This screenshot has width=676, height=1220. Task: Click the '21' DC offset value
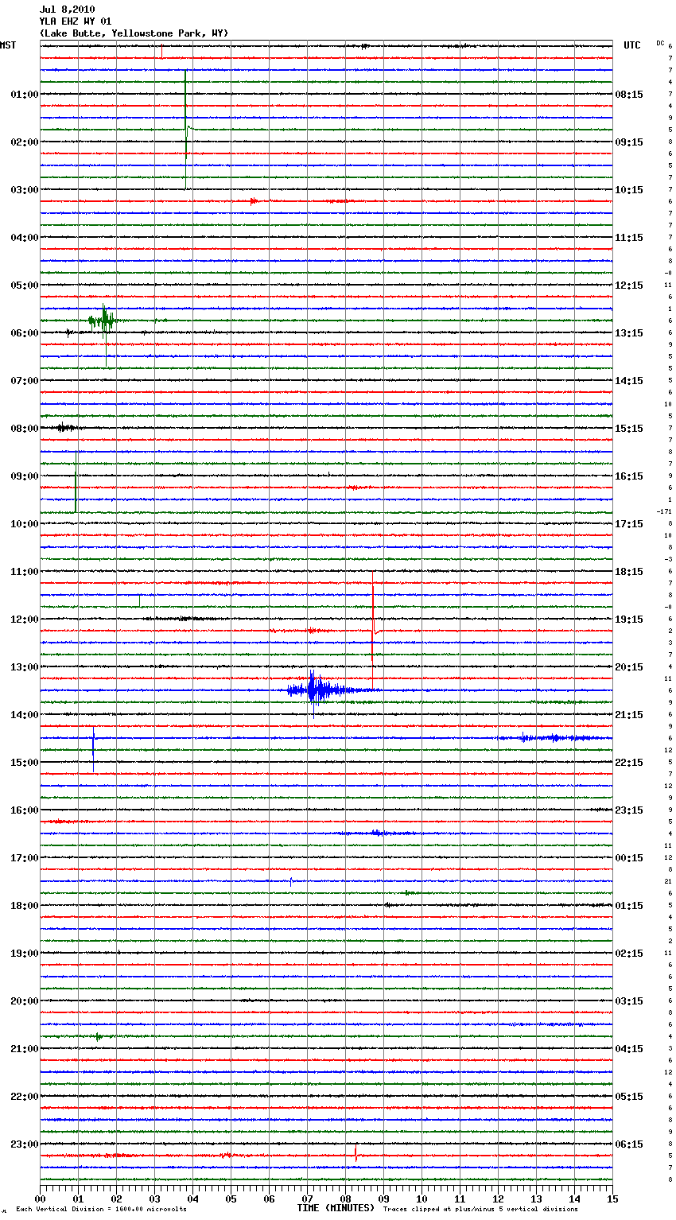[x=668, y=881]
